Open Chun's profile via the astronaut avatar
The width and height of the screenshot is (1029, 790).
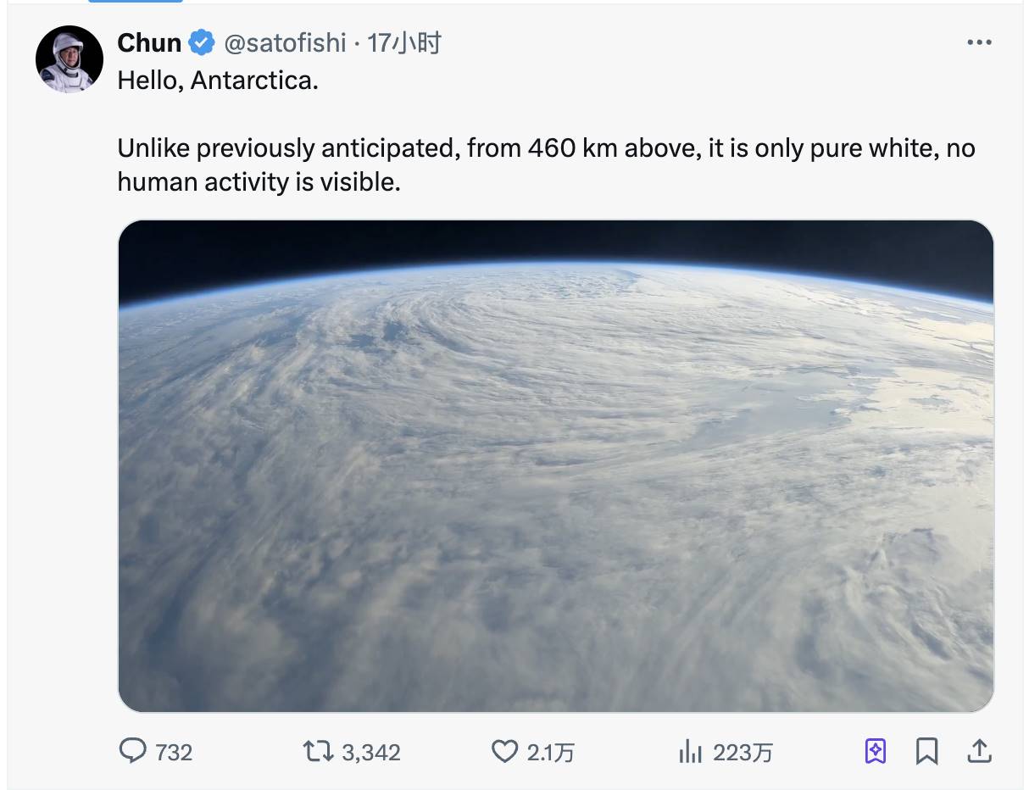pyautogui.click(x=70, y=59)
